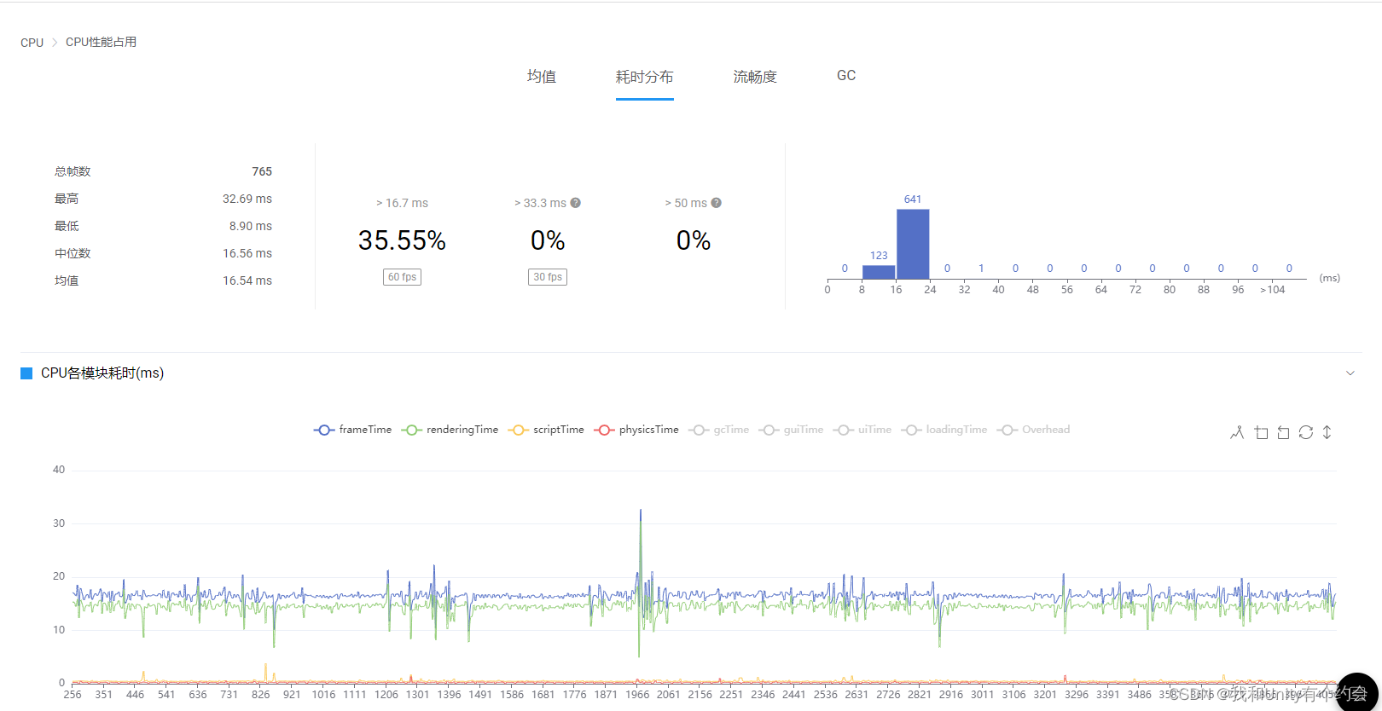Click the 总帧数 label
Image resolution: width=1382 pixels, height=711 pixels.
pyautogui.click(x=73, y=171)
